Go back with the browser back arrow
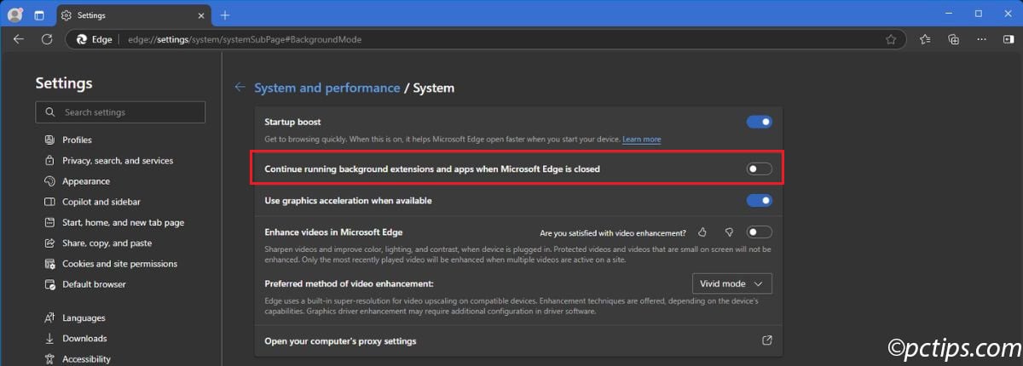This screenshot has height=366, width=1023. pos(19,39)
